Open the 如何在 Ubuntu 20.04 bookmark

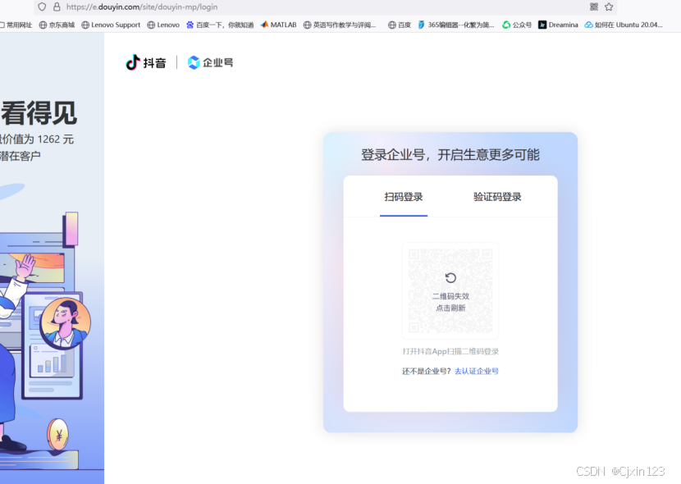pos(624,25)
